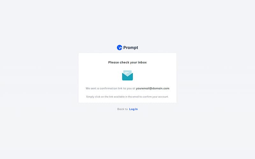
Task: Click the teal envelope body front
Action: pyautogui.click(x=127, y=77)
